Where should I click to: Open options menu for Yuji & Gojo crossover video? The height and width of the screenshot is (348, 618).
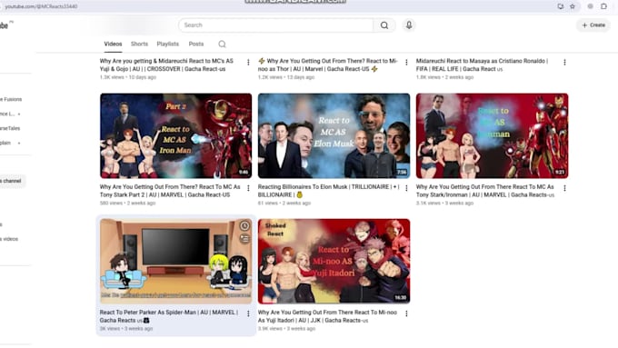click(248, 63)
